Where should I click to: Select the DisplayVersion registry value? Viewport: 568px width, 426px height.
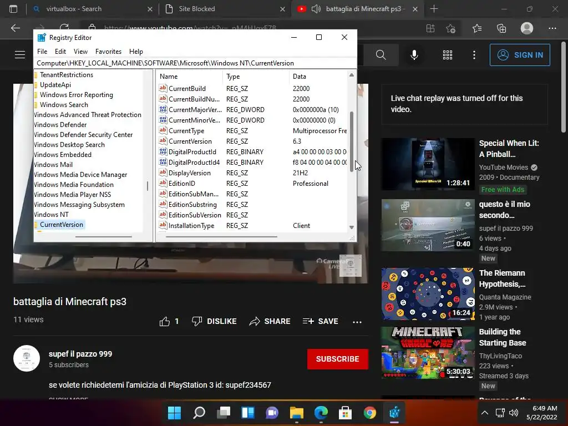click(x=190, y=173)
